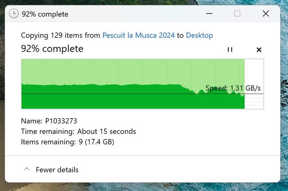Image resolution: width=288 pixels, height=191 pixels.
Task: Close the copy dialog window
Action: 266,14
